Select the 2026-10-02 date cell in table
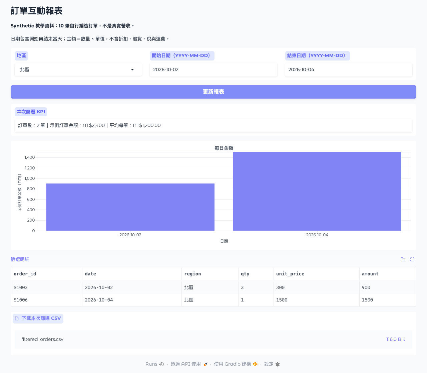The width and height of the screenshot is (427, 373). coord(132,287)
